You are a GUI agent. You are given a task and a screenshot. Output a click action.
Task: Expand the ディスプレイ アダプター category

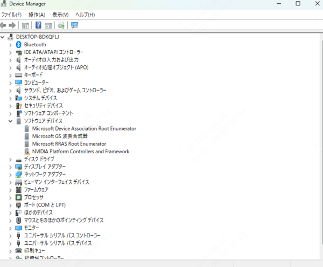(10, 167)
